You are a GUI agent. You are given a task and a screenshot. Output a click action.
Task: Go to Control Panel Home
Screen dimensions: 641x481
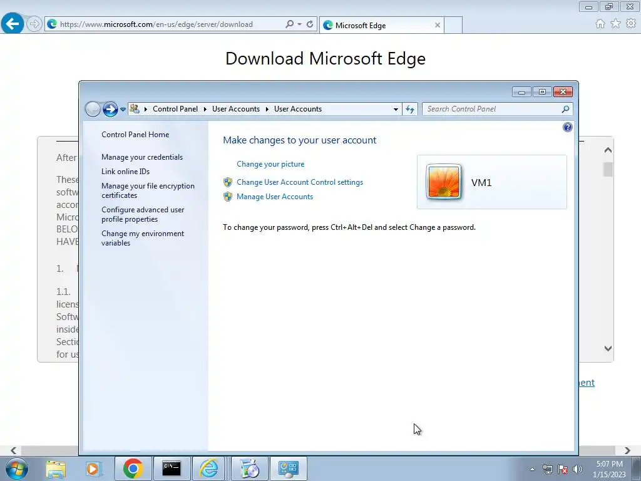click(135, 135)
